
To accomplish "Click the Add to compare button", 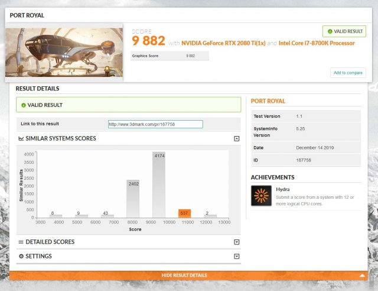I will [x=348, y=73].
